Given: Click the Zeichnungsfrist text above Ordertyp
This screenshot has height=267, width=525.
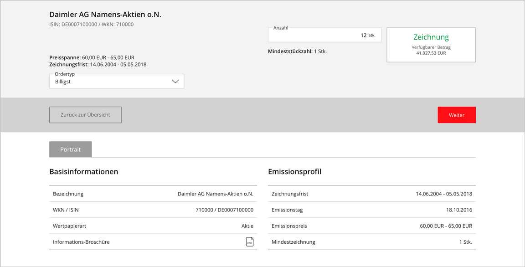Looking at the screenshot, I should 98,65.
